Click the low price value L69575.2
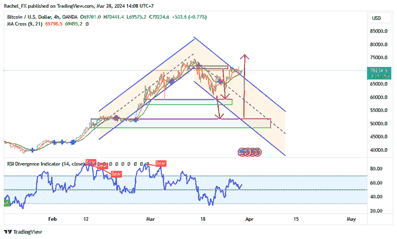397x239 pixels. coord(136,17)
